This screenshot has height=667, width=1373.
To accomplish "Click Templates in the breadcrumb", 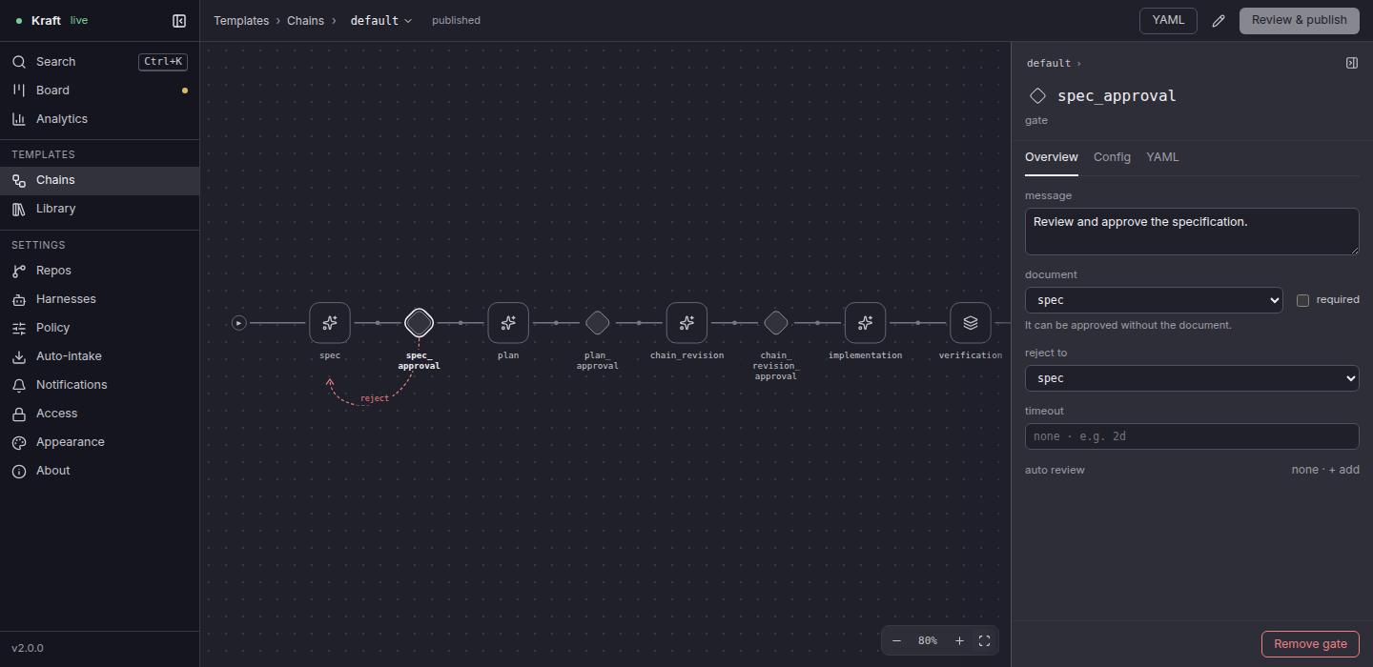I will click(x=241, y=21).
